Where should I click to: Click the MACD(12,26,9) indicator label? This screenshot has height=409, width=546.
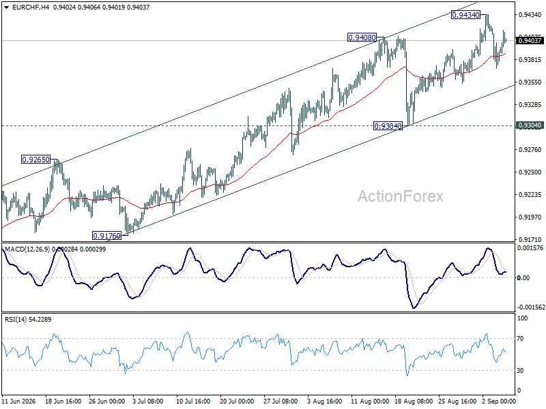(x=27, y=249)
